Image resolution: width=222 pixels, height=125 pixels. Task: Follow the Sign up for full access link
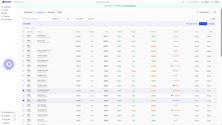[x=129, y=6]
